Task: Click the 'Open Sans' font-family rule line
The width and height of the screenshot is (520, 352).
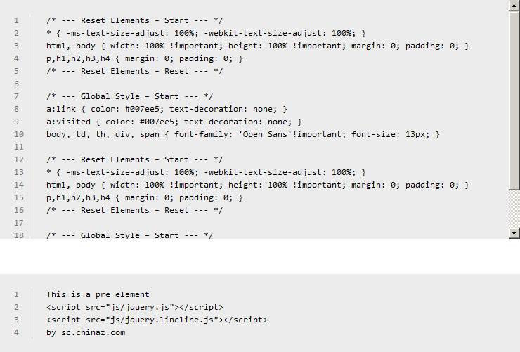Action: tap(242, 134)
